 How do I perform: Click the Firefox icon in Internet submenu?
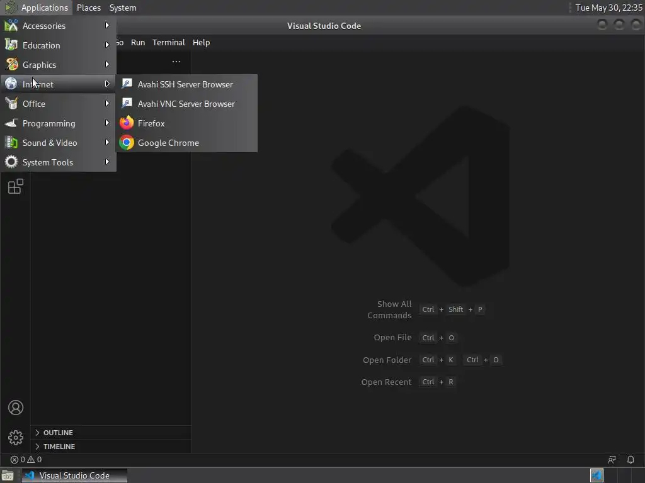127,123
